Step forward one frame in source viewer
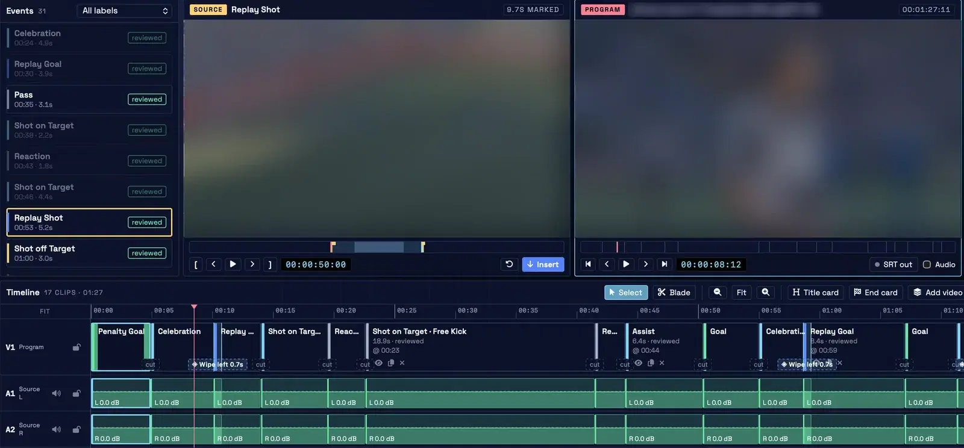Viewport: 964px width, 448px height. [x=252, y=264]
